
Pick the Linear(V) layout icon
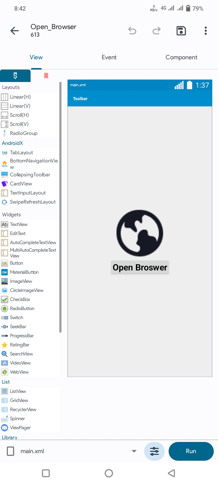coord(5,106)
